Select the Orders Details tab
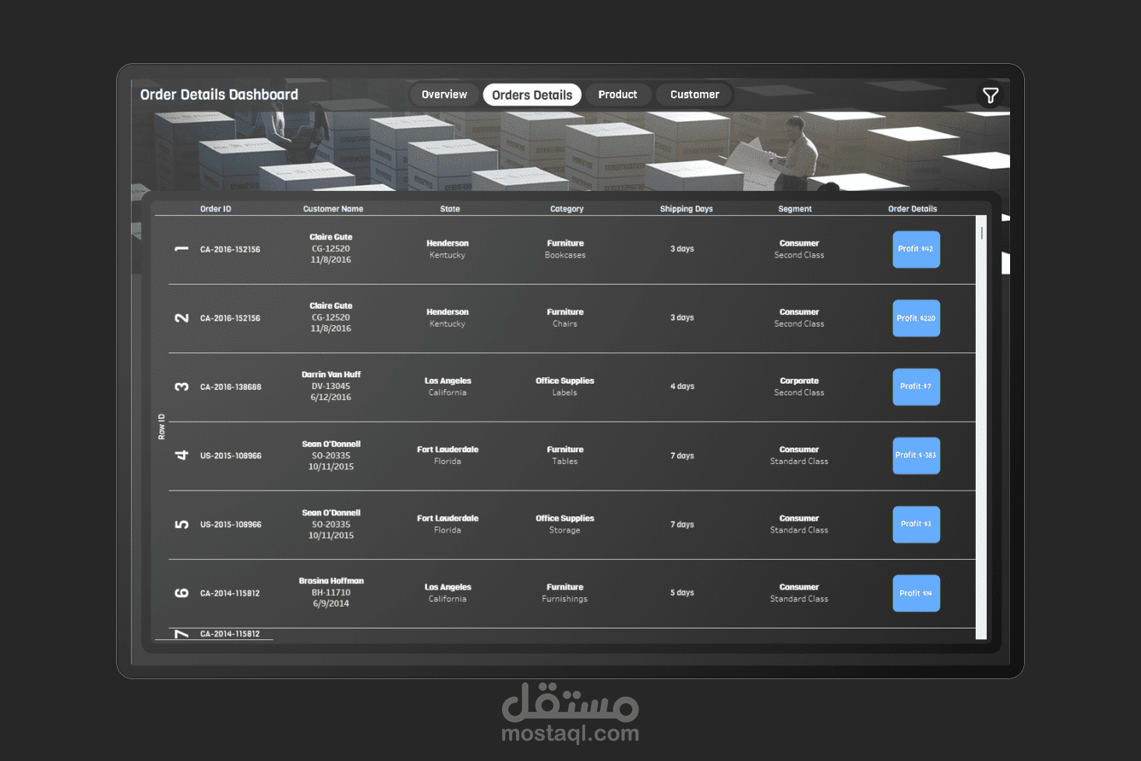1141x761 pixels. [x=532, y=94]
